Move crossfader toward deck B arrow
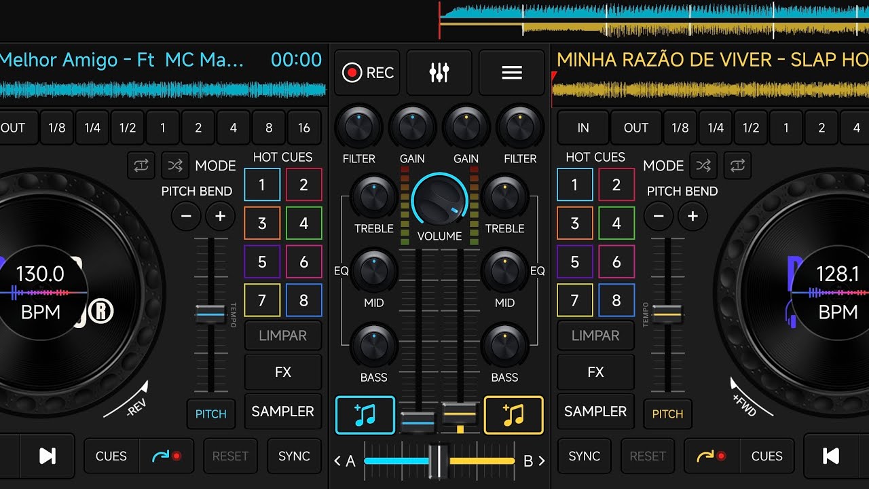869x489 pixels. [x=534, y=461]
